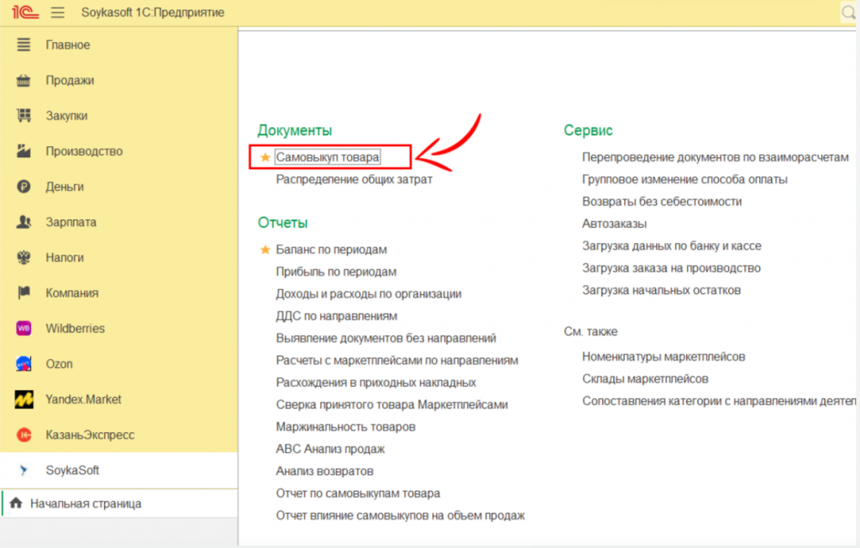
Task: Select the SoykaSoft section
Action: point(72,471)
